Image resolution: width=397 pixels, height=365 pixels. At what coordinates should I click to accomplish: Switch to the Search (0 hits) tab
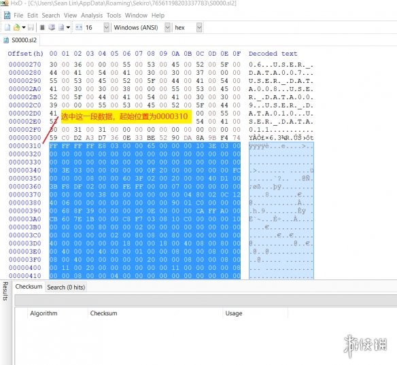[66, 288]
